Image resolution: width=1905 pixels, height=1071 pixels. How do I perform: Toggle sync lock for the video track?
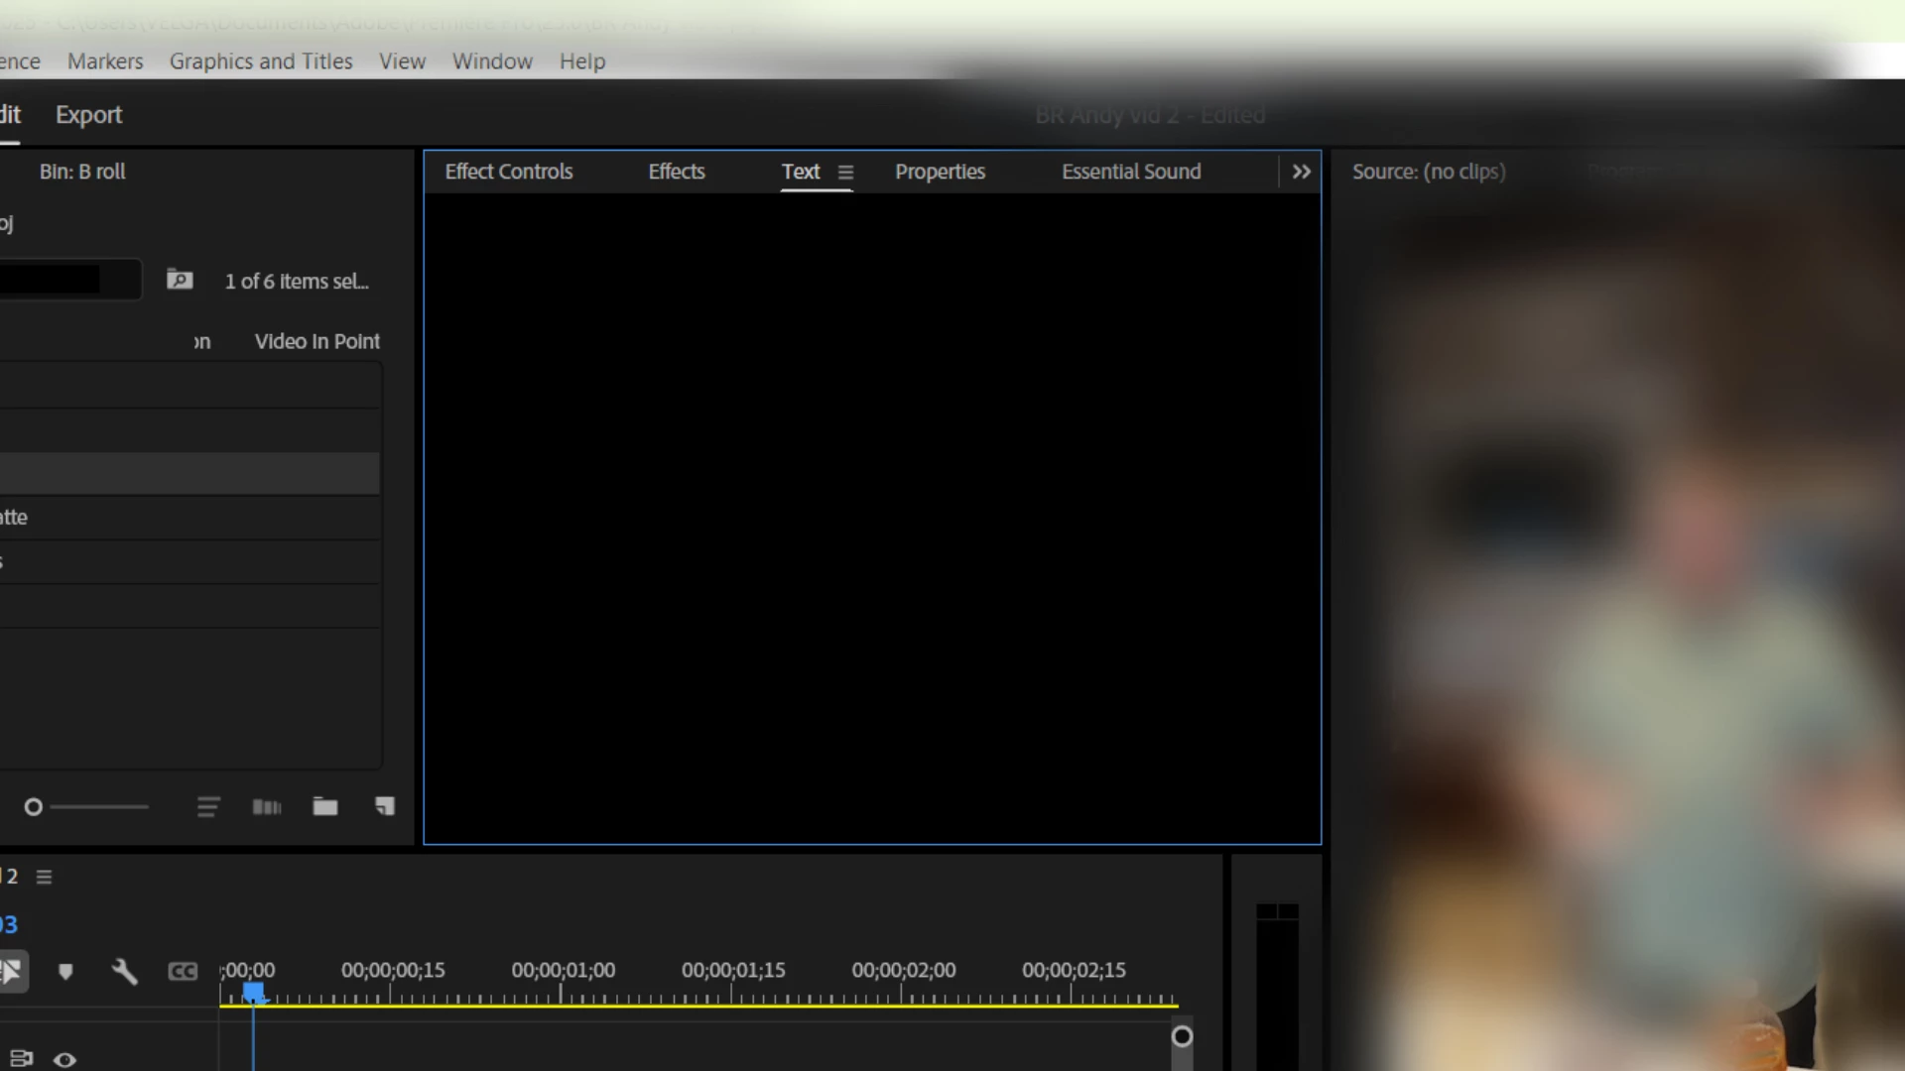click(x=21, y=1059)
